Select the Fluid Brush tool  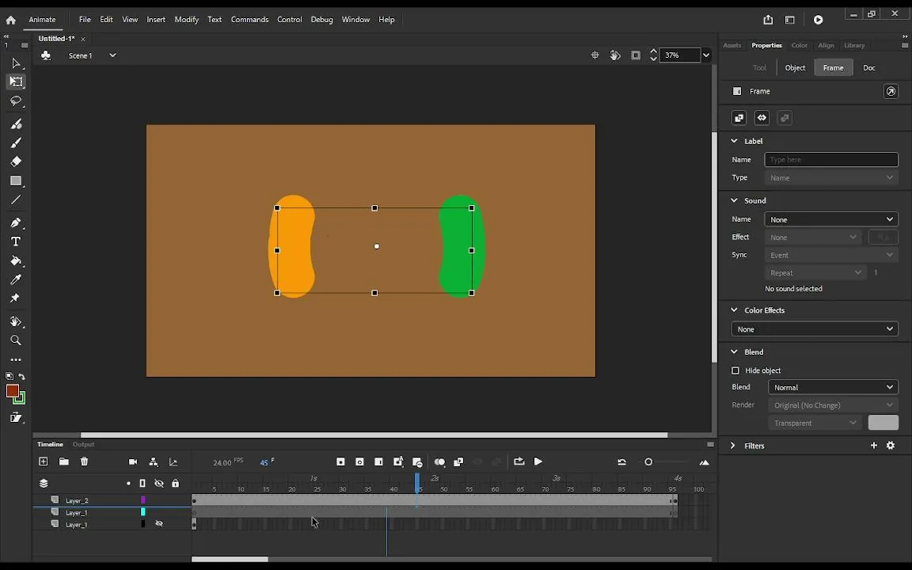(x=16, y=123)
